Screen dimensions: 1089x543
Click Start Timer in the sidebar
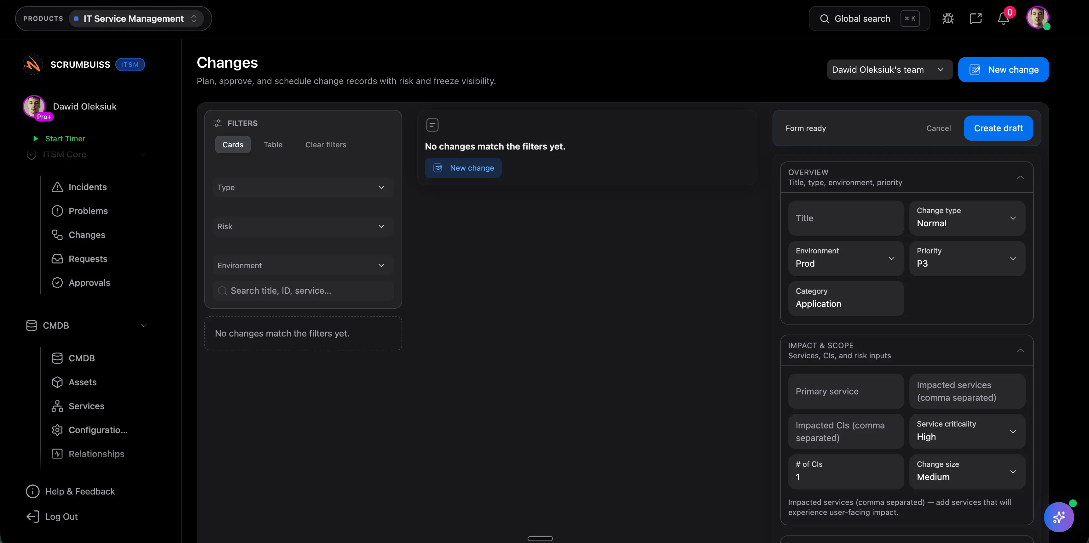(65, 139)
